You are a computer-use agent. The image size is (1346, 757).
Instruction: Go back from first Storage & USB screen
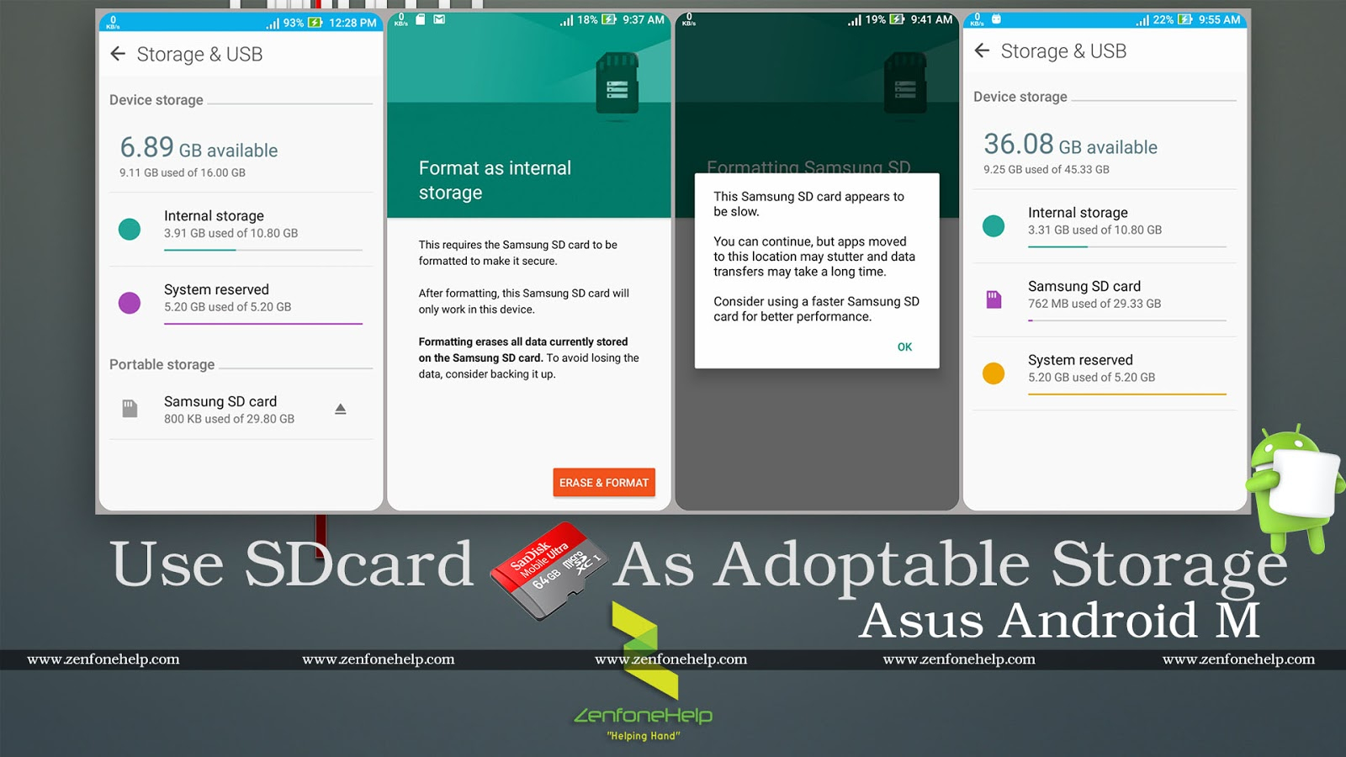tap(118, 54)
